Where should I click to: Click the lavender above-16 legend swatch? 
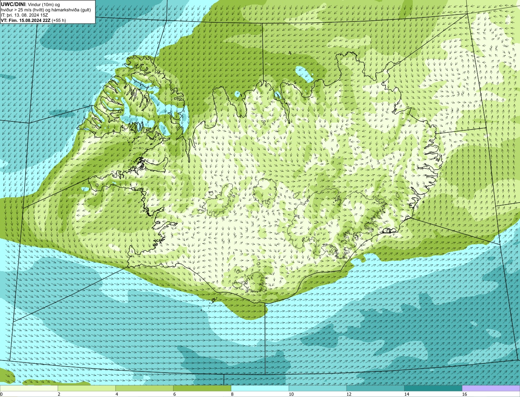[x=491, y=388]
